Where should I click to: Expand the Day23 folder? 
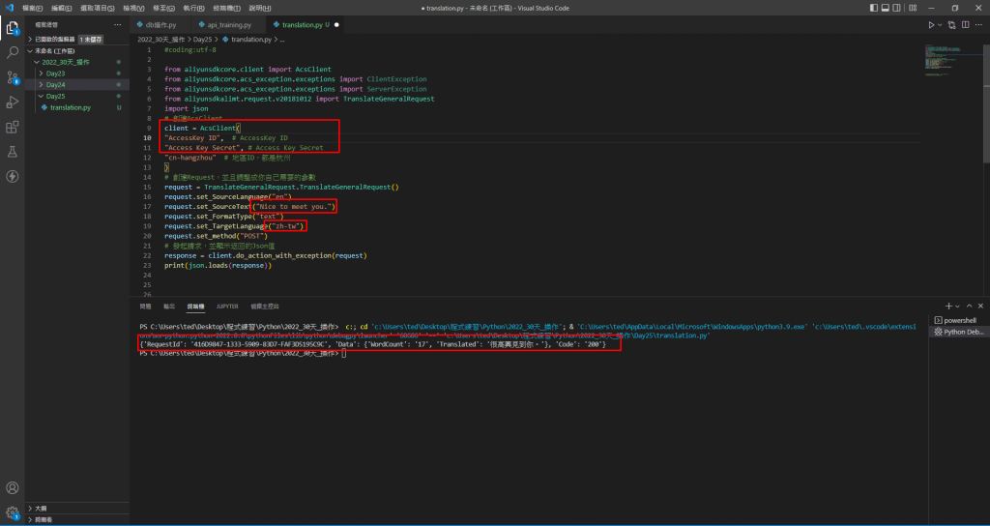click(77, 73)
